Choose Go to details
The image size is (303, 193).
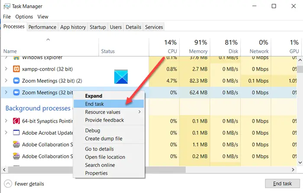pos(109,149)
